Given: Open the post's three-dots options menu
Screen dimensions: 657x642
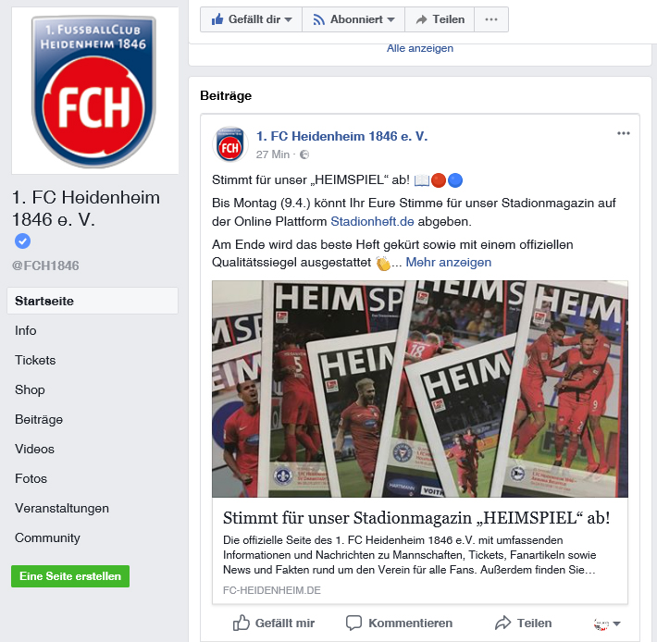Looking at the screenshot, I should coord(623,133).
